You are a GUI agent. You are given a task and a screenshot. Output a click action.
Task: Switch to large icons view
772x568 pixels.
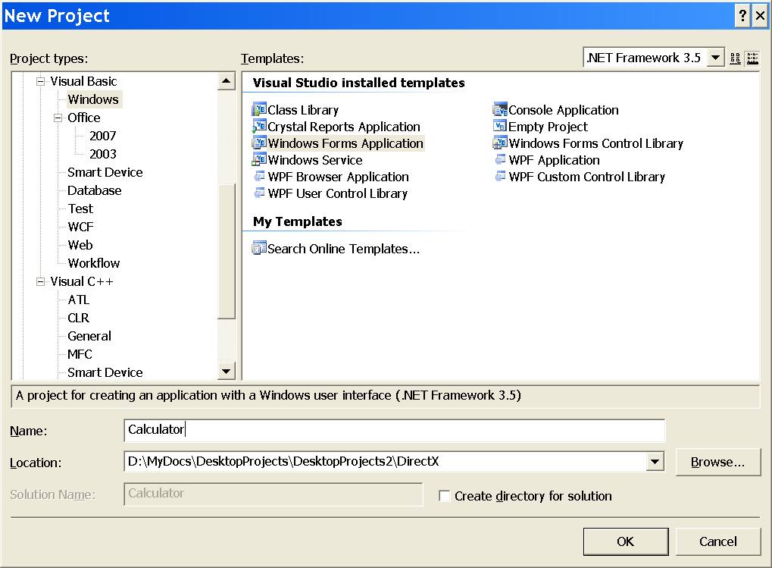pos(735,58)
